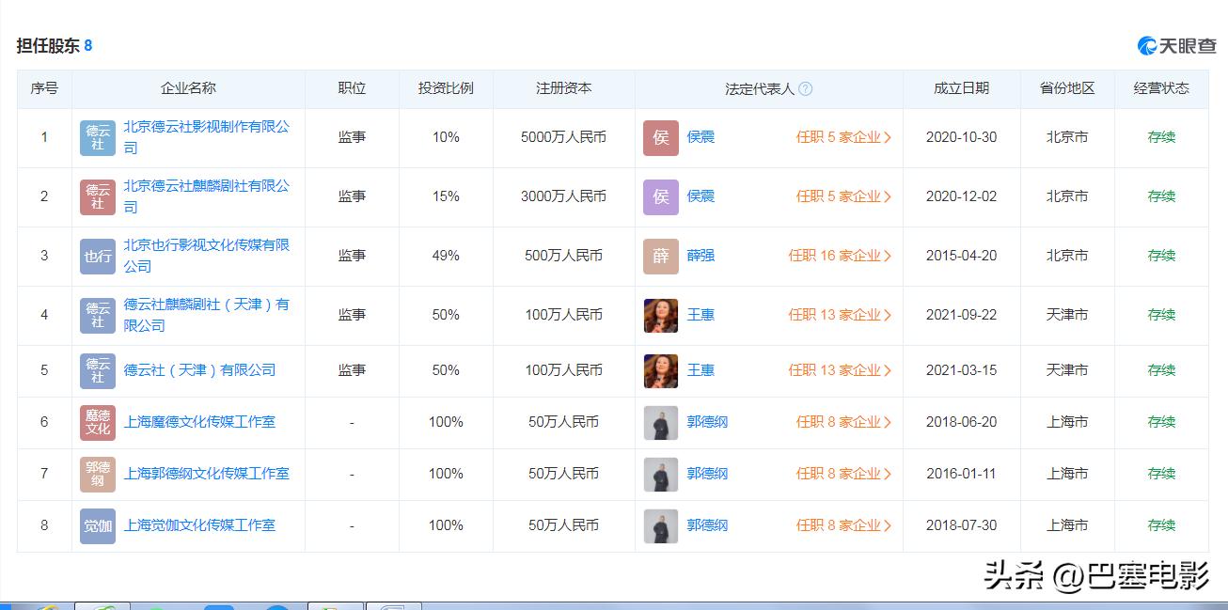1228x610 pixels.
Task: Click the help icon beside 法定代表人 header
Action: pyautogui.click(x=807, y=88)
